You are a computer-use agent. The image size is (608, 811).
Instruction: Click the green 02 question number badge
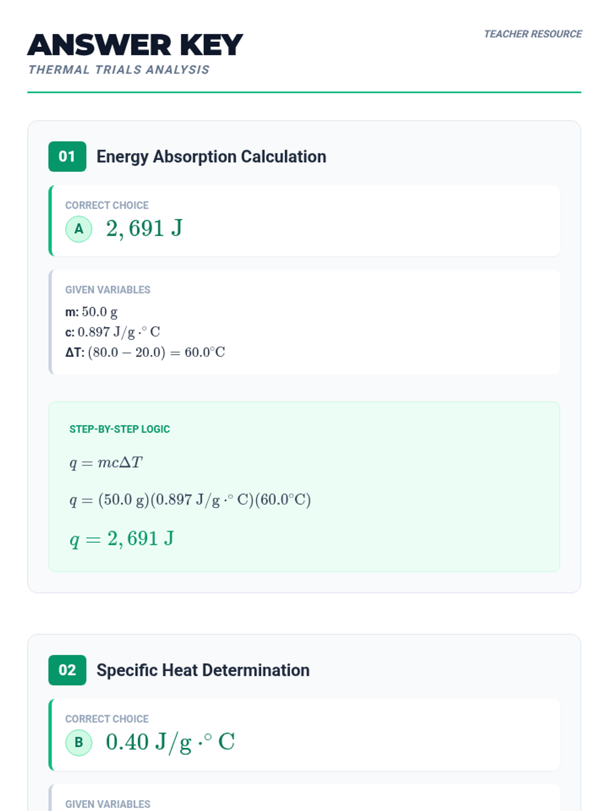pyautogui.click(x=67, y=670)
